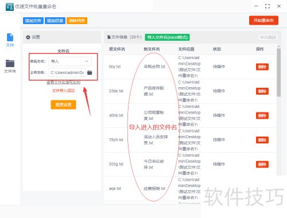Image resolution: width=287 pixels, height=218 pixels.
Task: Click the orange 重置设置 button
Action: [x=63, y=104]
